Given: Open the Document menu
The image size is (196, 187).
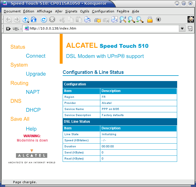Looking at the screenshot, I should [12, 11].
